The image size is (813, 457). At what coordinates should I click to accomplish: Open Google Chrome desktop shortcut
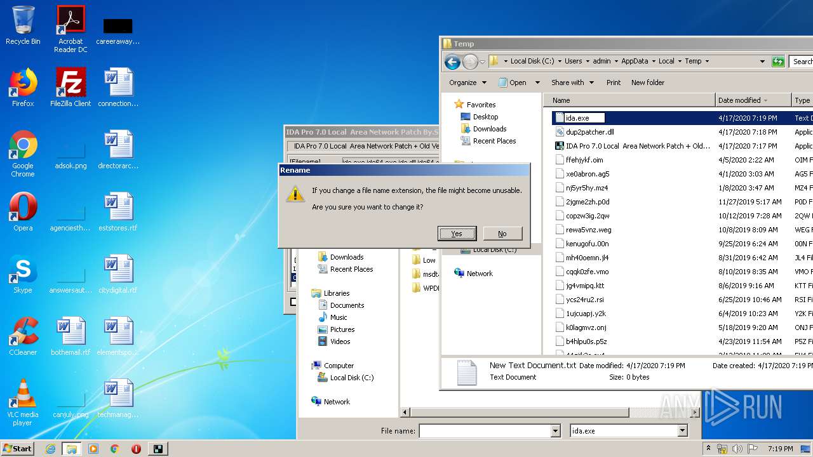pyautogui.click(x=23, y=154)
